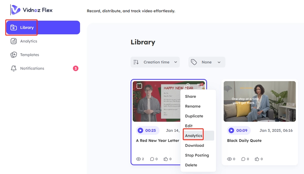
Task: Click Delete in the context menu
Action: point(191,165)
